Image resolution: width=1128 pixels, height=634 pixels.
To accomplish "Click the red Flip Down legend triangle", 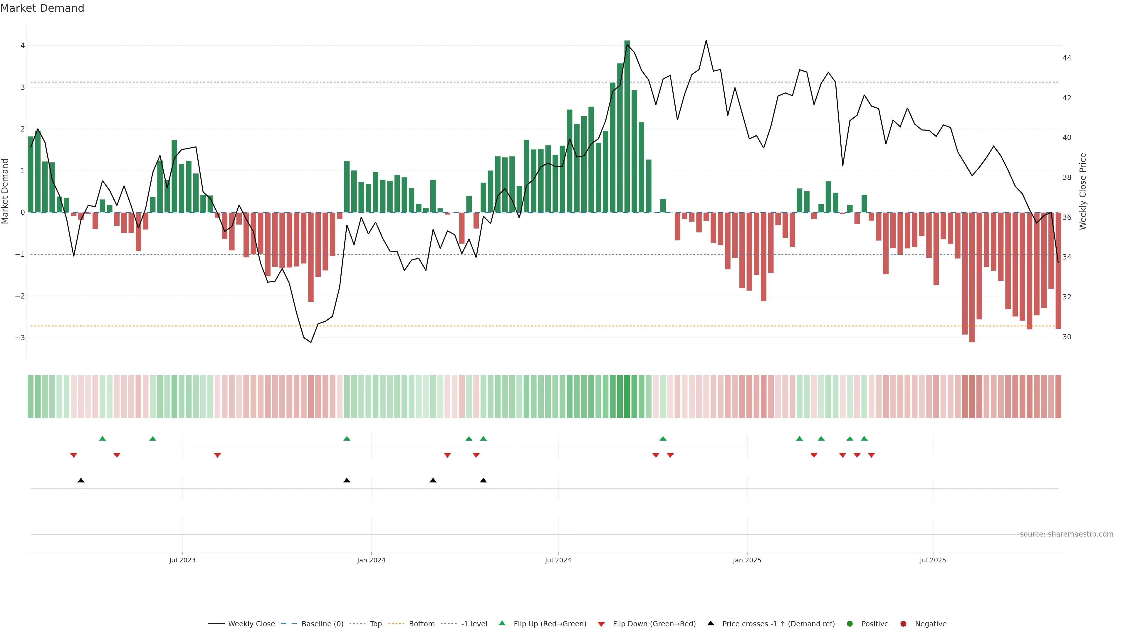I will [x=601, y=624].
